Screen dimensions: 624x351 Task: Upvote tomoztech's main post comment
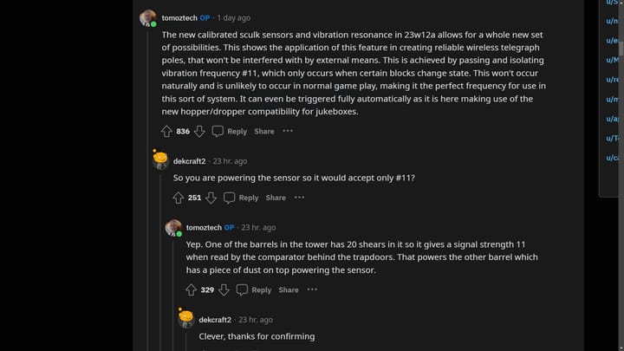tap(167, 132)
